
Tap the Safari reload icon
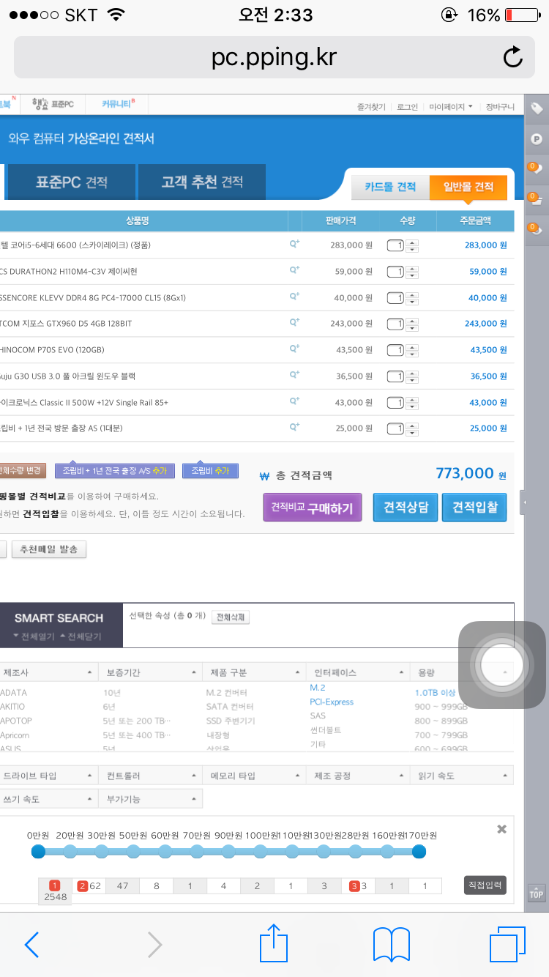pyautogui.click(x=512, y=57)
